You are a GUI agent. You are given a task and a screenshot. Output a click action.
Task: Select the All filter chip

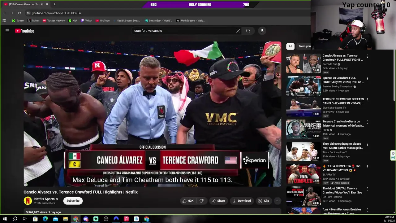(x=290, y=46)
